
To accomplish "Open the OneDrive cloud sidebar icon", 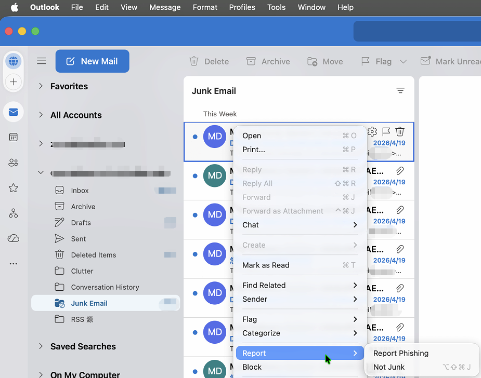I will pos(14,238).
